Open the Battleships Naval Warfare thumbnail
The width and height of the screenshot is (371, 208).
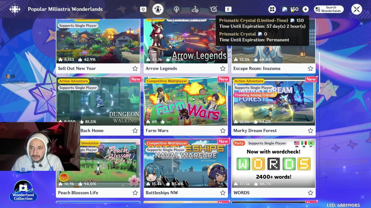click(x=186, y=163)
